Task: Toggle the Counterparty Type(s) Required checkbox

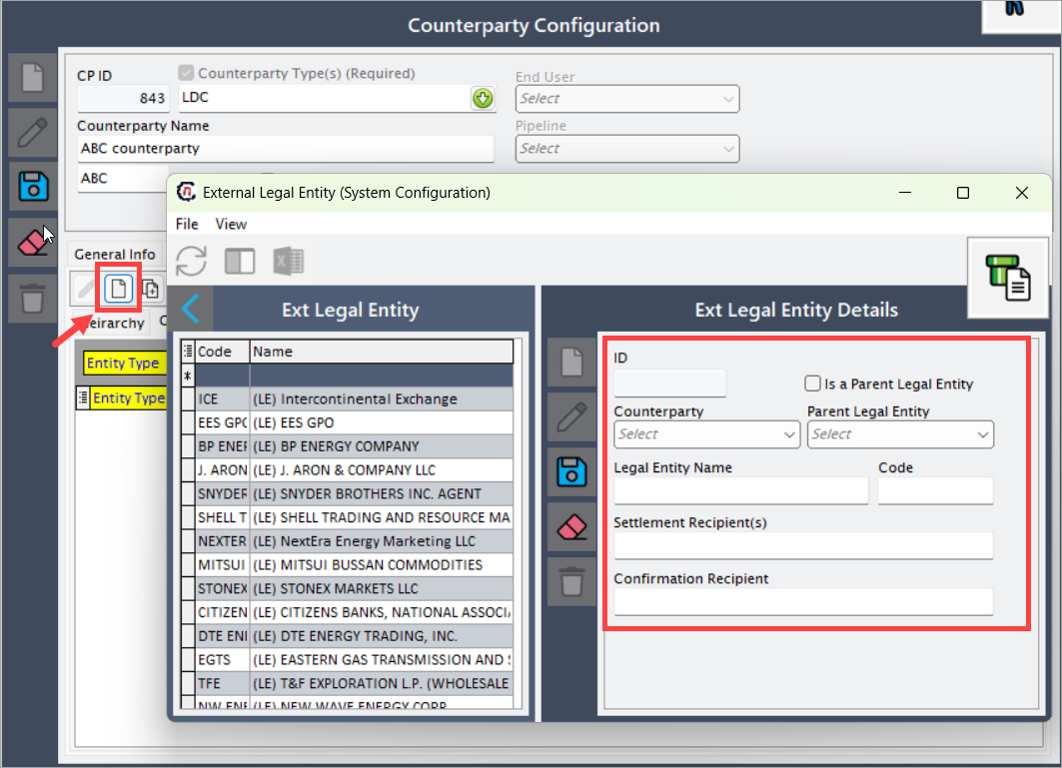Action: click(x=186, y=73)
